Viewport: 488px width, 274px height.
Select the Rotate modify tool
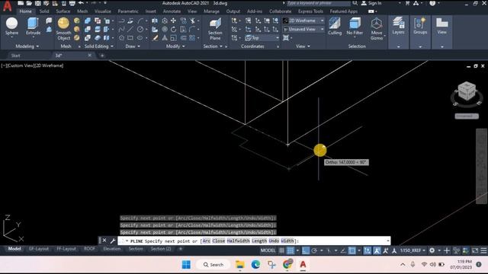tap(173, 29)
